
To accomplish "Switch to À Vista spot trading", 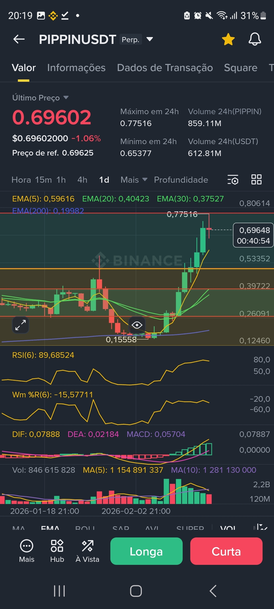I will (87, 551).
